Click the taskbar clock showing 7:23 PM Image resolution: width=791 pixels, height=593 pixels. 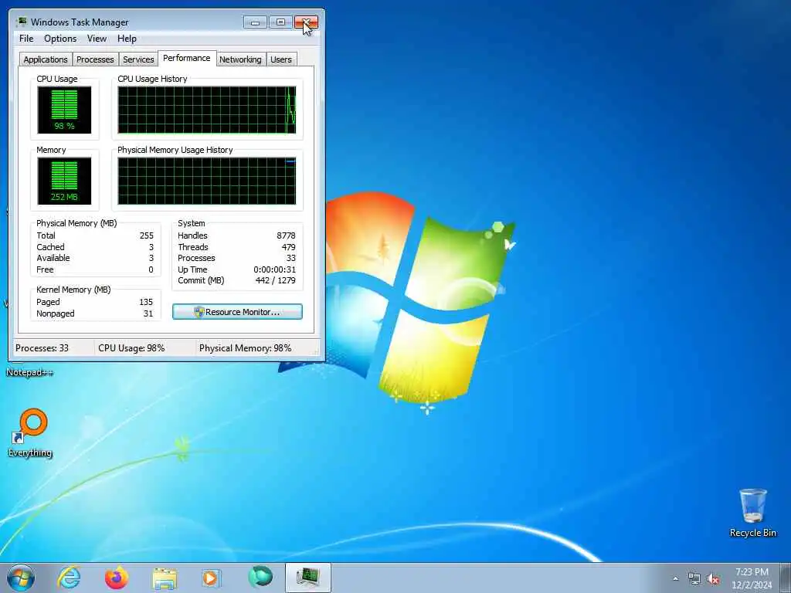coord(752,578)
